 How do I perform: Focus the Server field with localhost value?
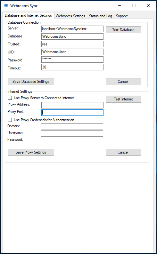72,29
